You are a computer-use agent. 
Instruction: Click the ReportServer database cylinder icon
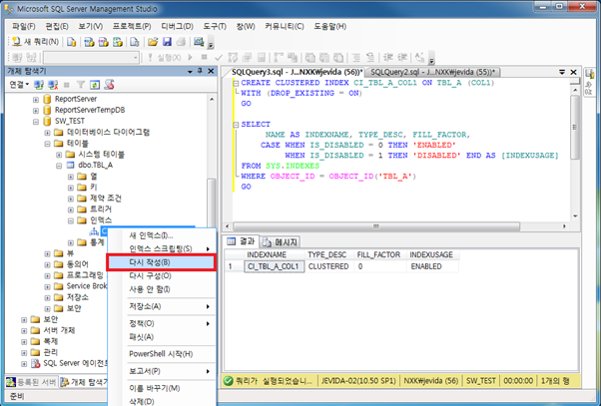coord(47,99)
